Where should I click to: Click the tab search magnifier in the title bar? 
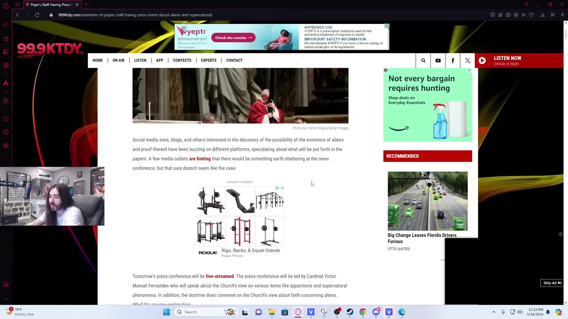(x=526, y=4)
